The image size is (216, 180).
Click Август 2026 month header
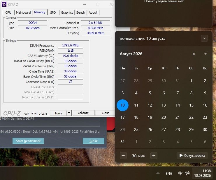(x=131, y=54)
